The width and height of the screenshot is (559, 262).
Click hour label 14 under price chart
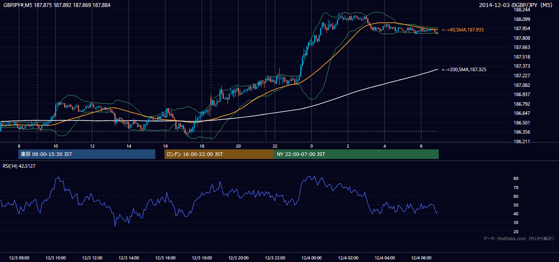pyautogui.click(x=129, y=146)
